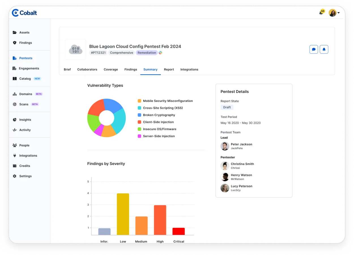
Task: Open the user avatar menu
Action: [334, 13]
